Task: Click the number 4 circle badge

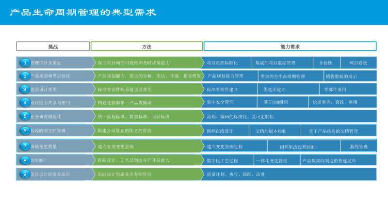Action: (25, 102)
